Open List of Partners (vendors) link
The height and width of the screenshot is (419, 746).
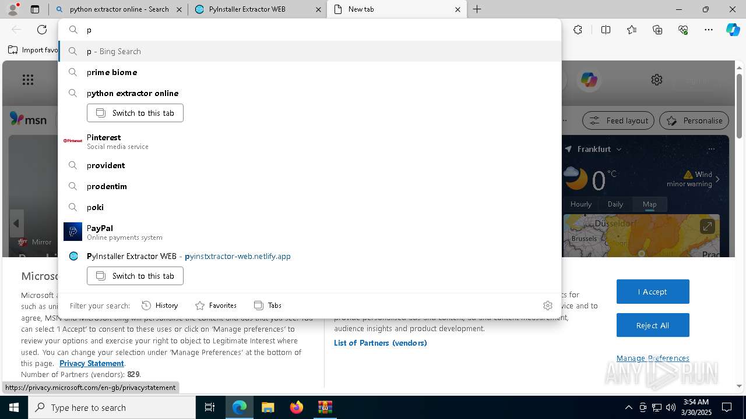tap(380, 343)
